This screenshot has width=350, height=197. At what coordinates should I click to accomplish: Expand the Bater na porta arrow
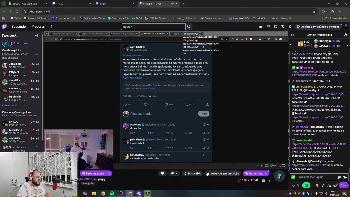[109, 173]
